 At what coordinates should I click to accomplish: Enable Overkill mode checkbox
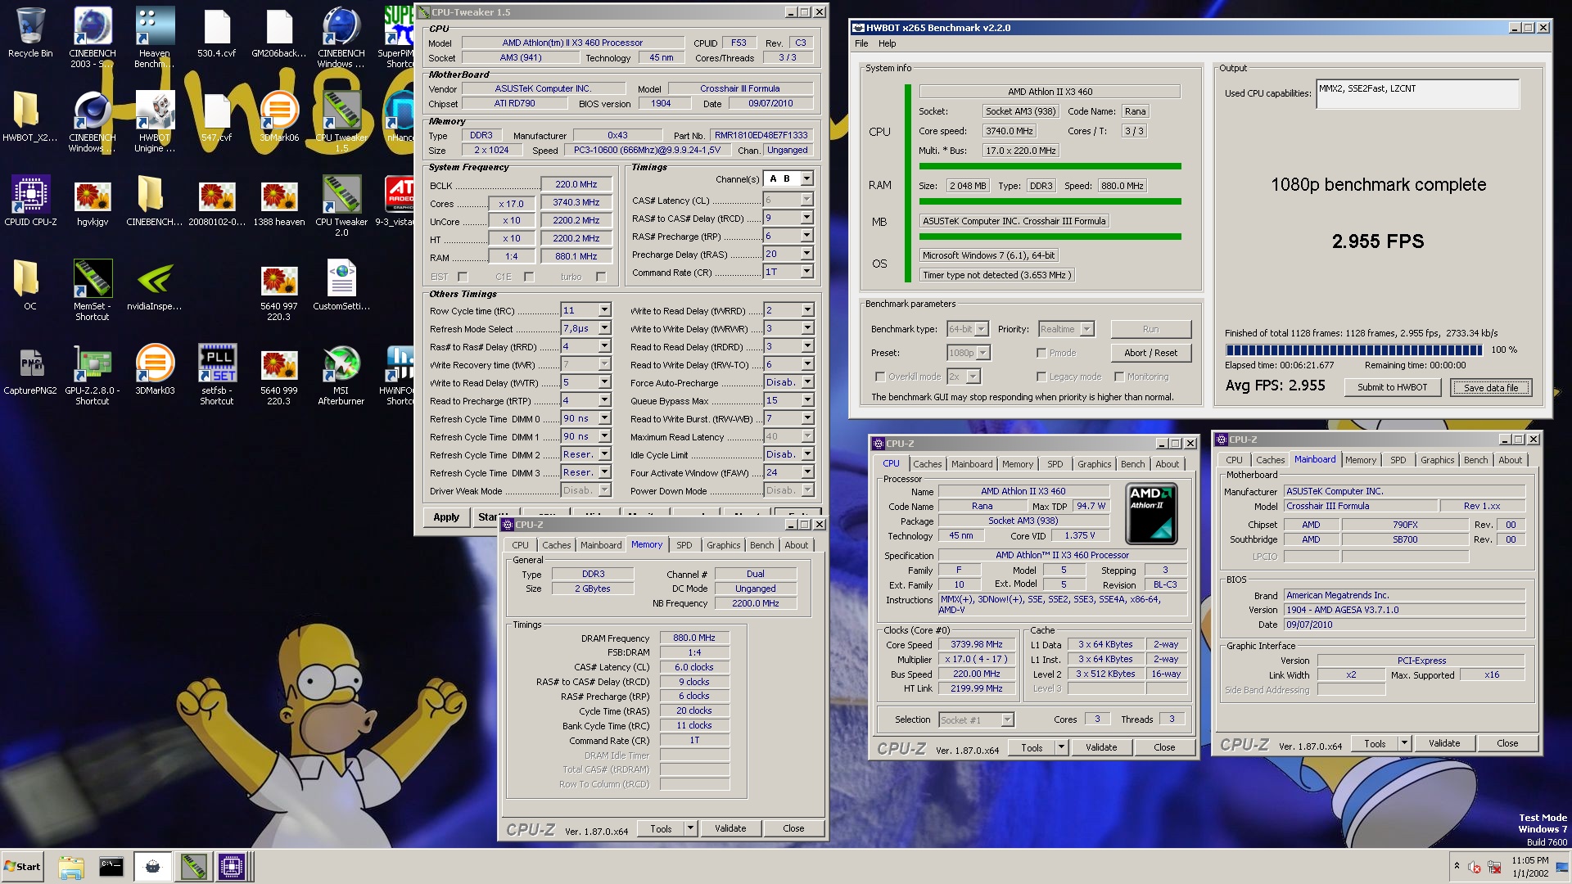click(x=880, y=377)
